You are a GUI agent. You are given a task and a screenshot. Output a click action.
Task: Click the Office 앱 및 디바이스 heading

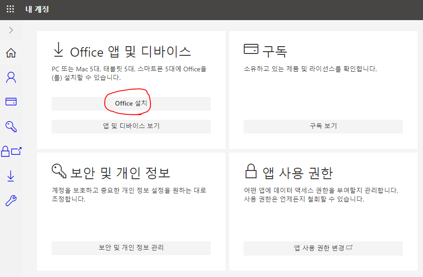click(131, 52)
